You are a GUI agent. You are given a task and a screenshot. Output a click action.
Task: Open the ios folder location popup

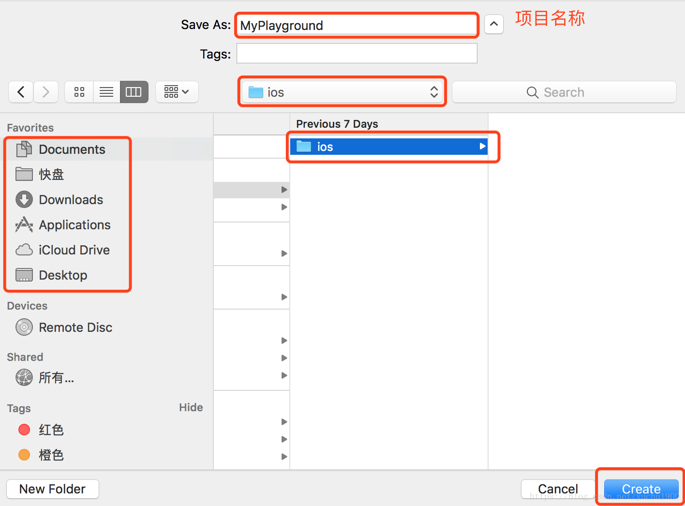[342, 92]
